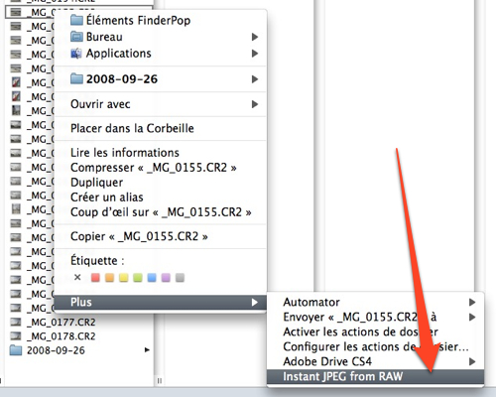Click the thumbnail icon of _MG_0177.CR2

point(16,322)
